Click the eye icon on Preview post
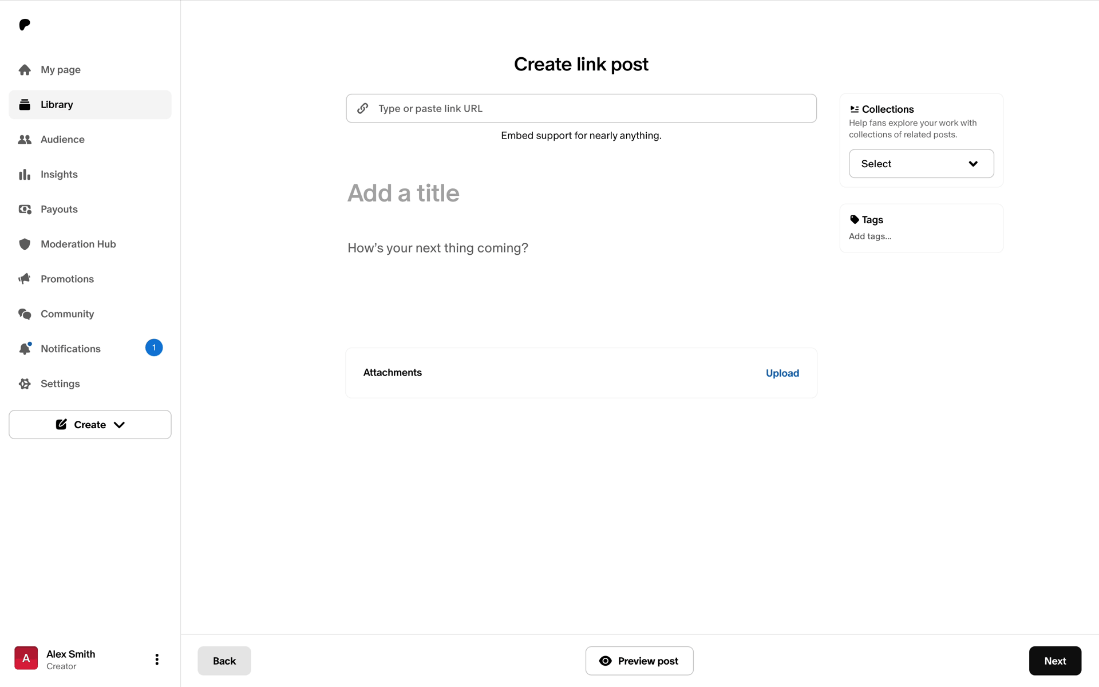This screenshot has width=1099, height=687. click(606, 661)
